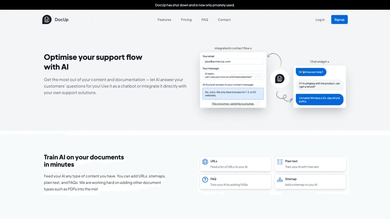This screenshot has width=390, height=219.
Task: Click the FAQ question mark icon
Action: point(205,179)
